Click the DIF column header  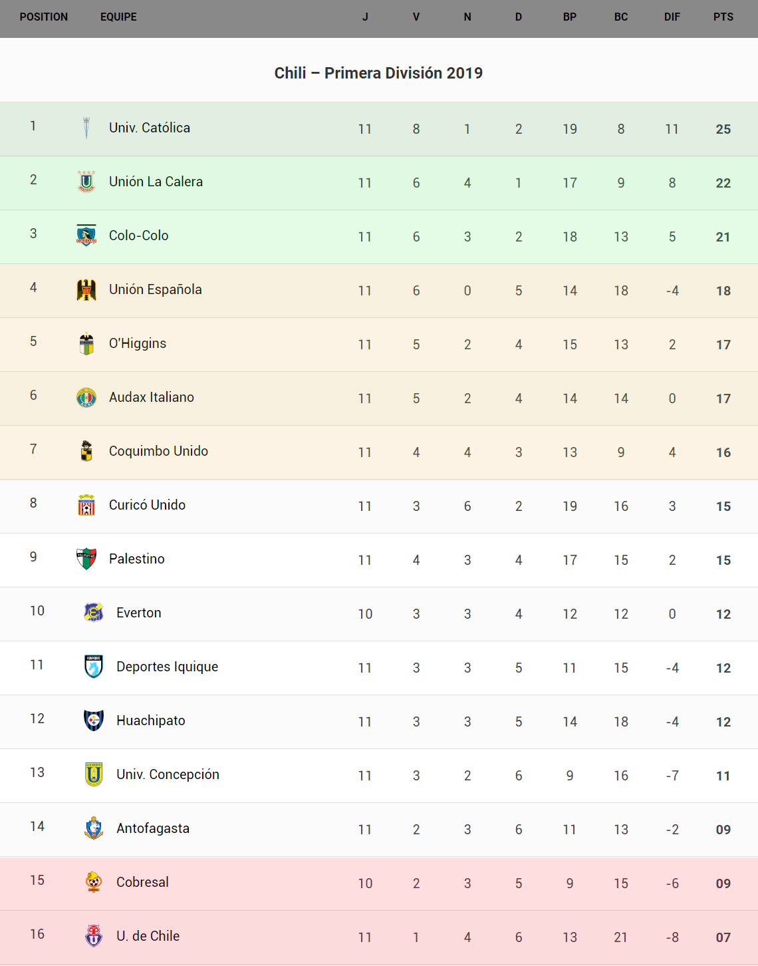click(x=672, y=17)
